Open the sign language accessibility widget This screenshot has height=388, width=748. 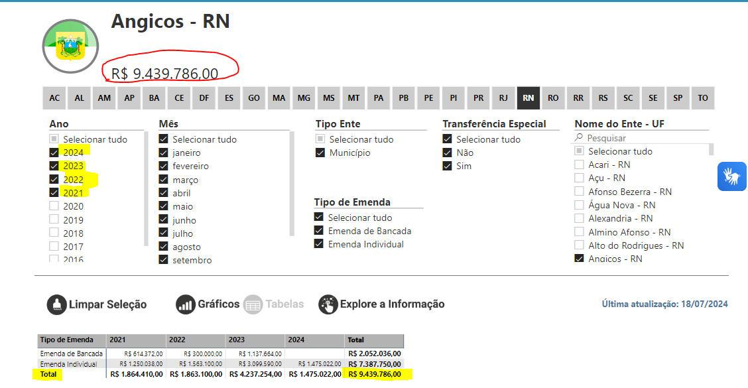point(732,176)
